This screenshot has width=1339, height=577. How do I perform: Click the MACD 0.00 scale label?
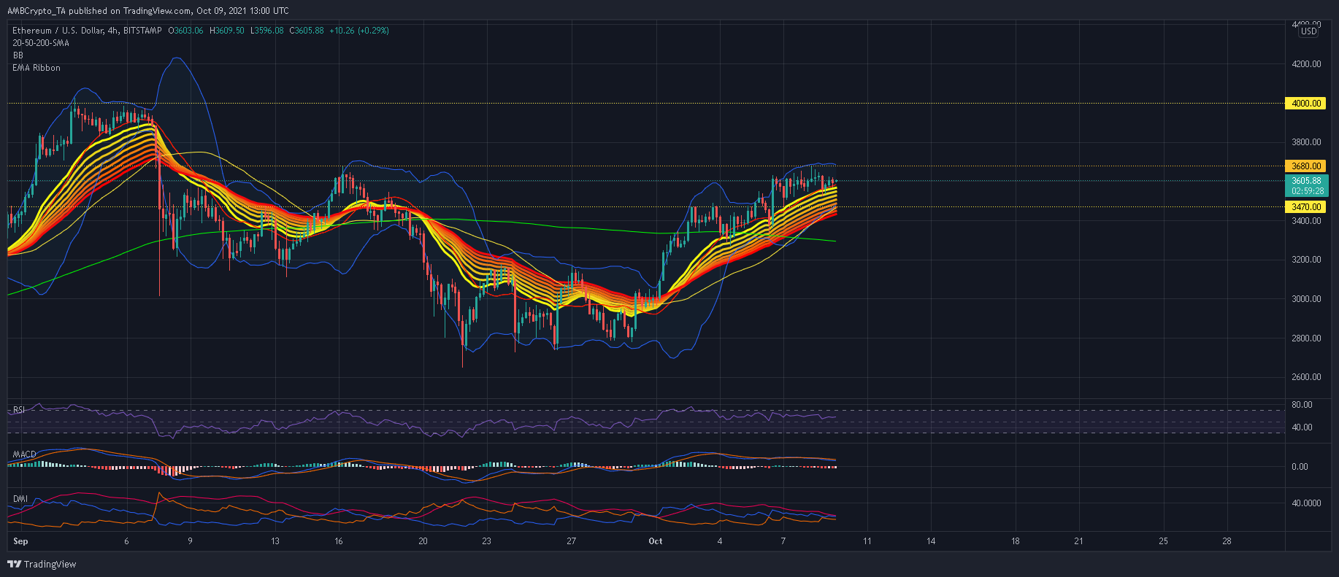(x=1300, y=467)
